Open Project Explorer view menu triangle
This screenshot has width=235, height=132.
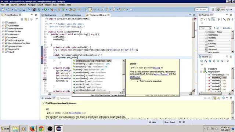click(37, 19)
